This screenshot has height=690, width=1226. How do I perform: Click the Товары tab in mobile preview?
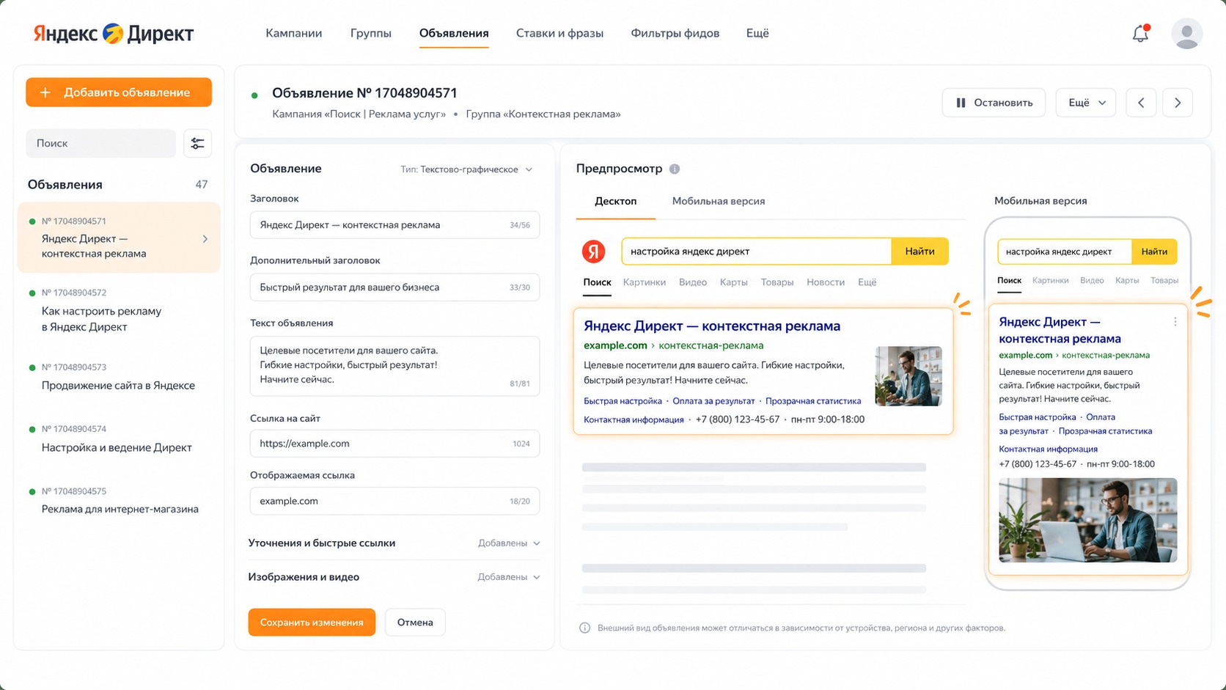[x=1164, y=281]
